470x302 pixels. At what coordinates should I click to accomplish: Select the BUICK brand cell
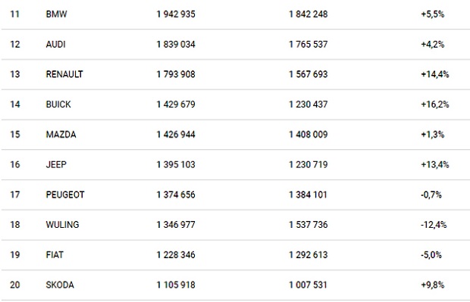[58, 104]
